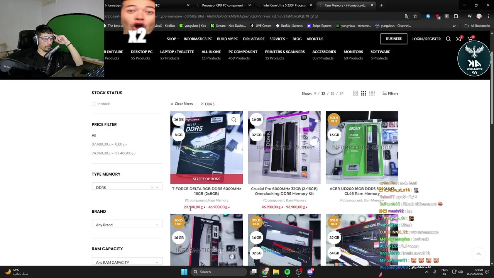This screenshot has height=278, width=494.
Task: Open Task View on the taskbar
Action: 254,272
